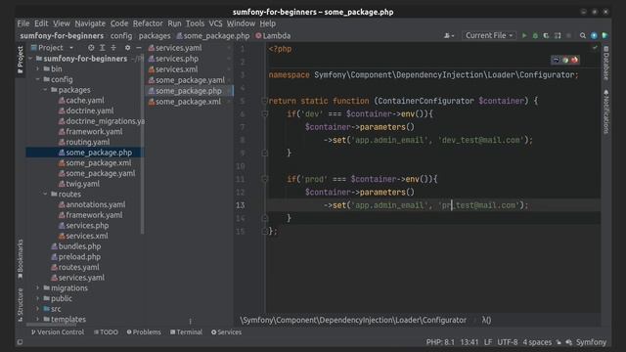Screen dimensions: 626x352
Task: Open annotations.yaml under the routes folder
Action: pyautogui.click(x=95, y=204)
